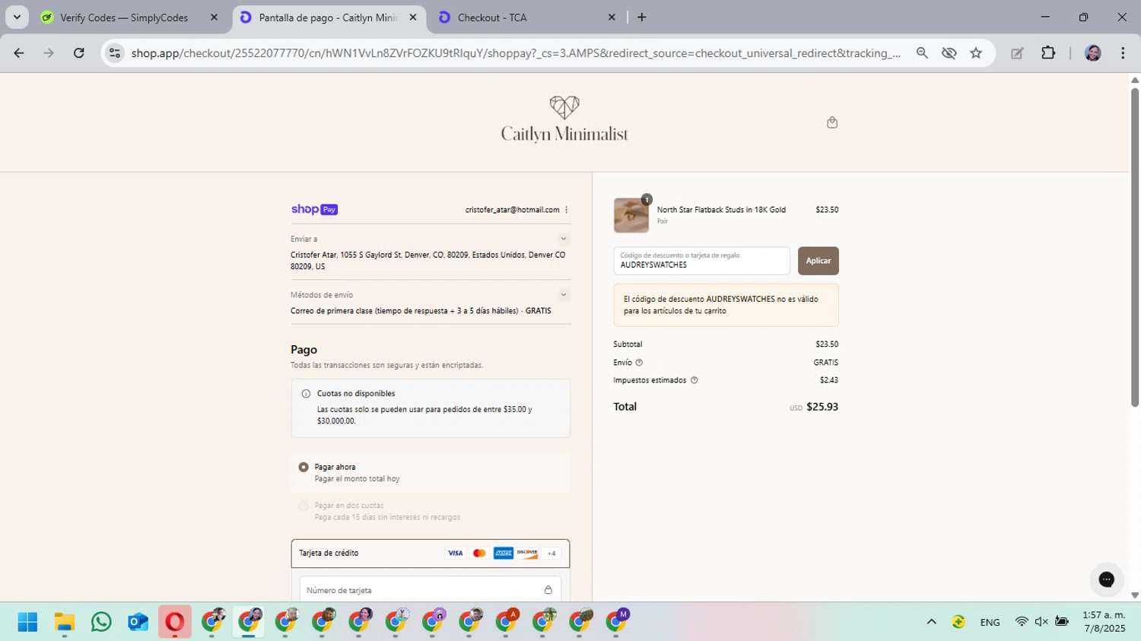Click the Visa card icon
1141x641 pixels.
(455, 554)
